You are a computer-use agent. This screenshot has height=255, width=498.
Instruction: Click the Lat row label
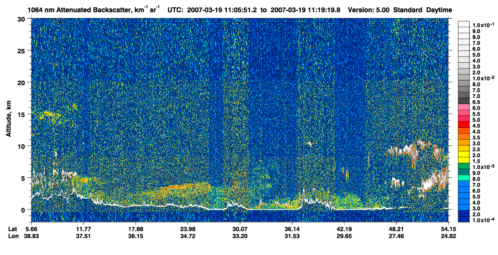[x=13, y=229]
